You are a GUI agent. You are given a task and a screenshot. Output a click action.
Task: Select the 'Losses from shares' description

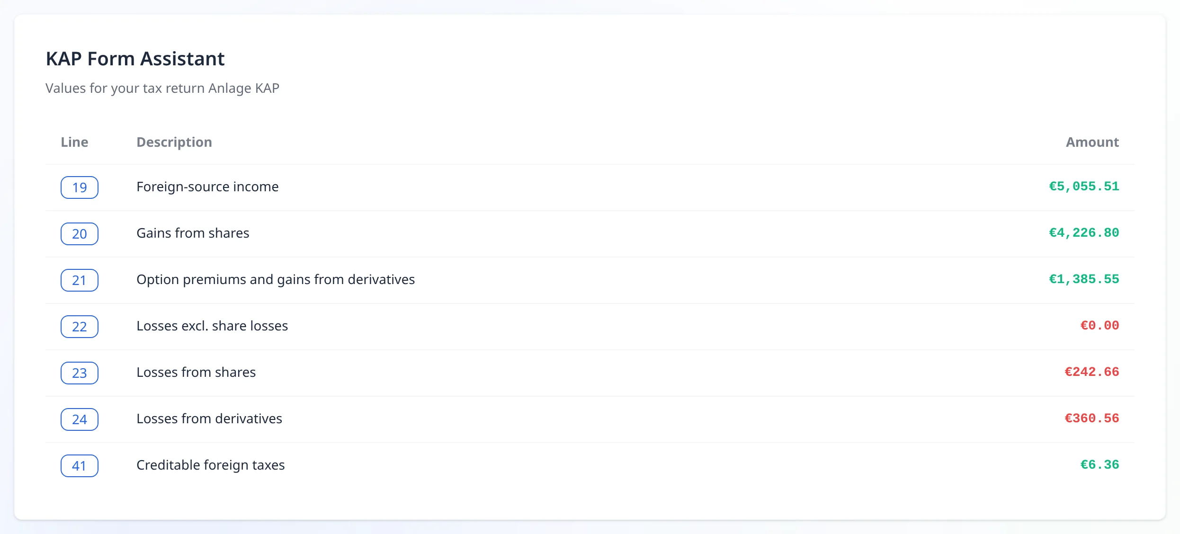[196, 373]
